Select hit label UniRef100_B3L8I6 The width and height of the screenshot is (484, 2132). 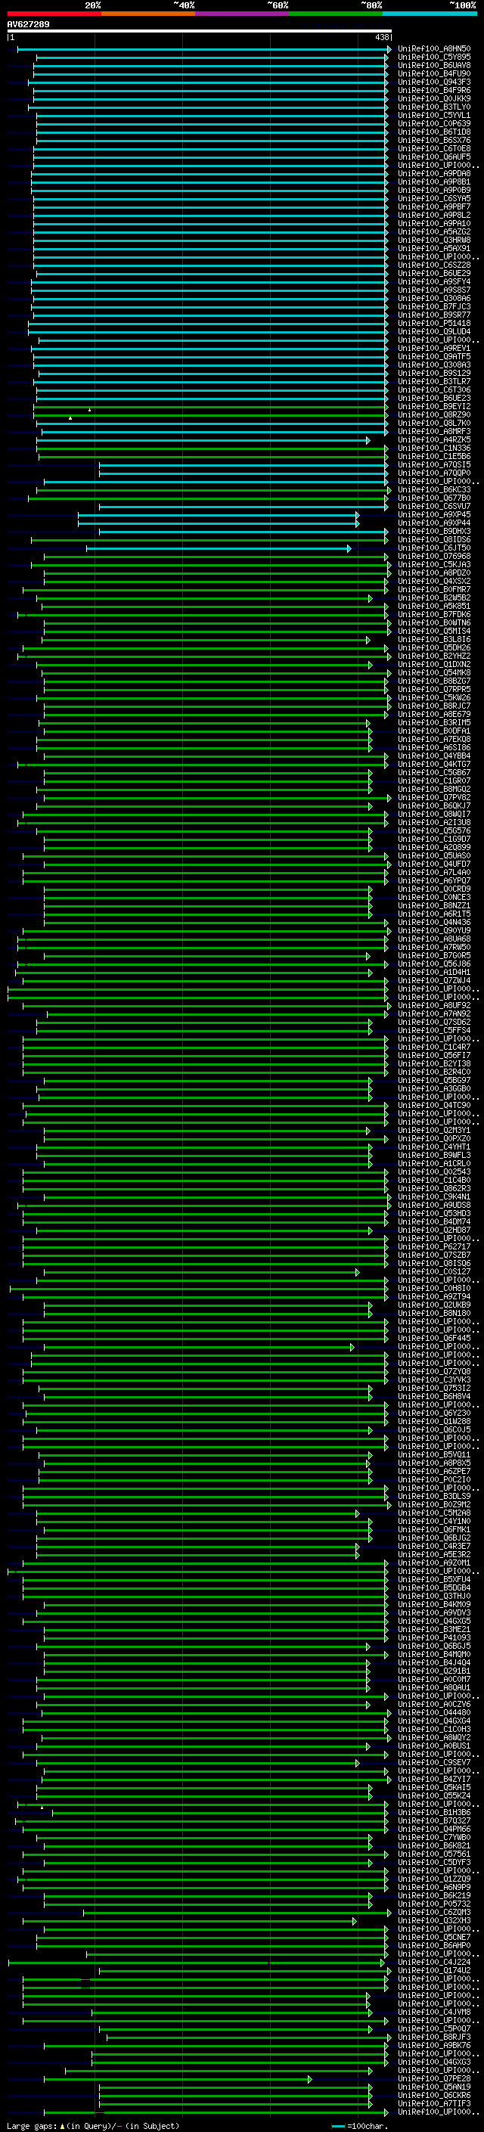coord(434,640)
